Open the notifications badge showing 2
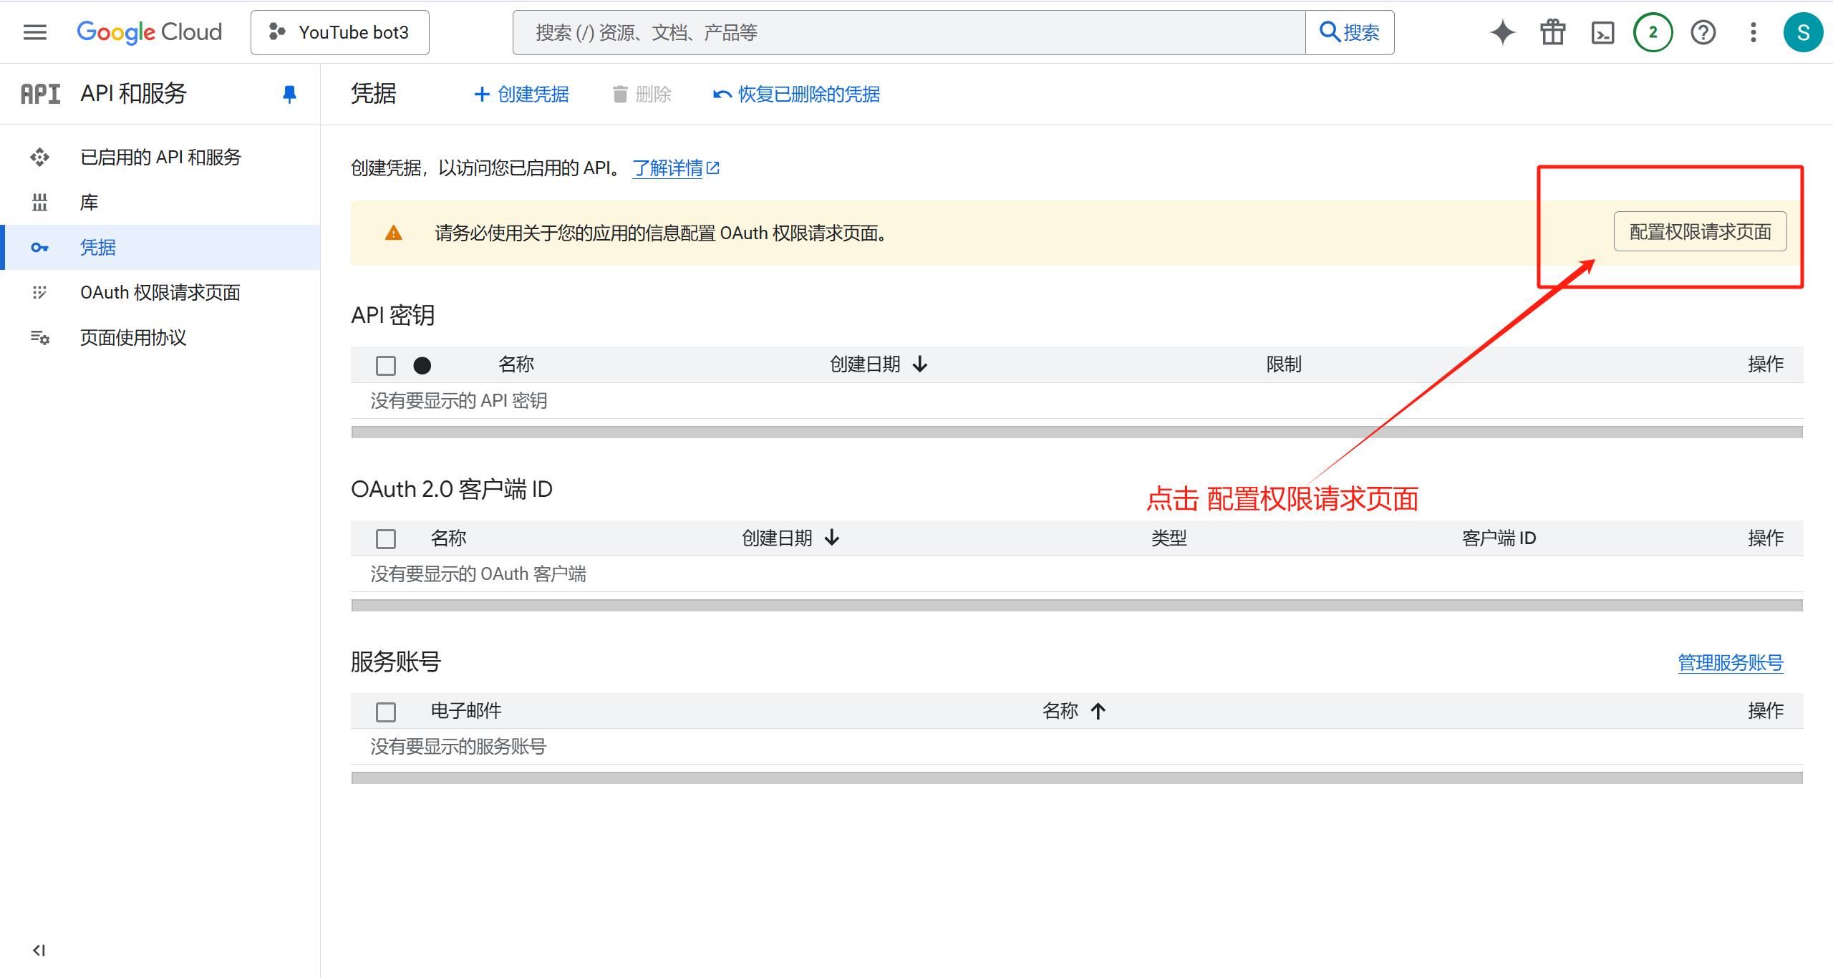The width and height of the screenshot is (1833, 978). coord(1653,32)
